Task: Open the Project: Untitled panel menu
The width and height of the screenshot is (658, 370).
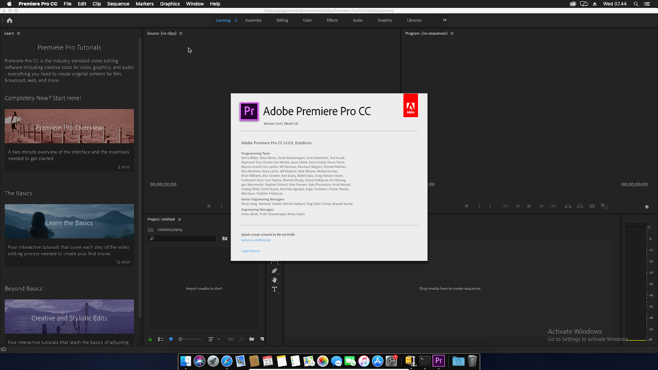Action: [179, 220]
